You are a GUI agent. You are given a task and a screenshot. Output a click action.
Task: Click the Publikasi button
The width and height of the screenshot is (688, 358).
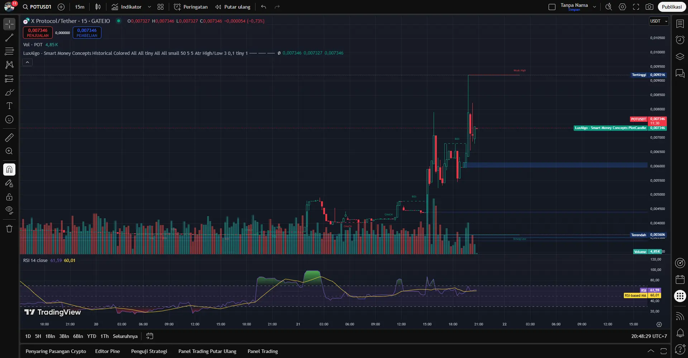point(672,7)
